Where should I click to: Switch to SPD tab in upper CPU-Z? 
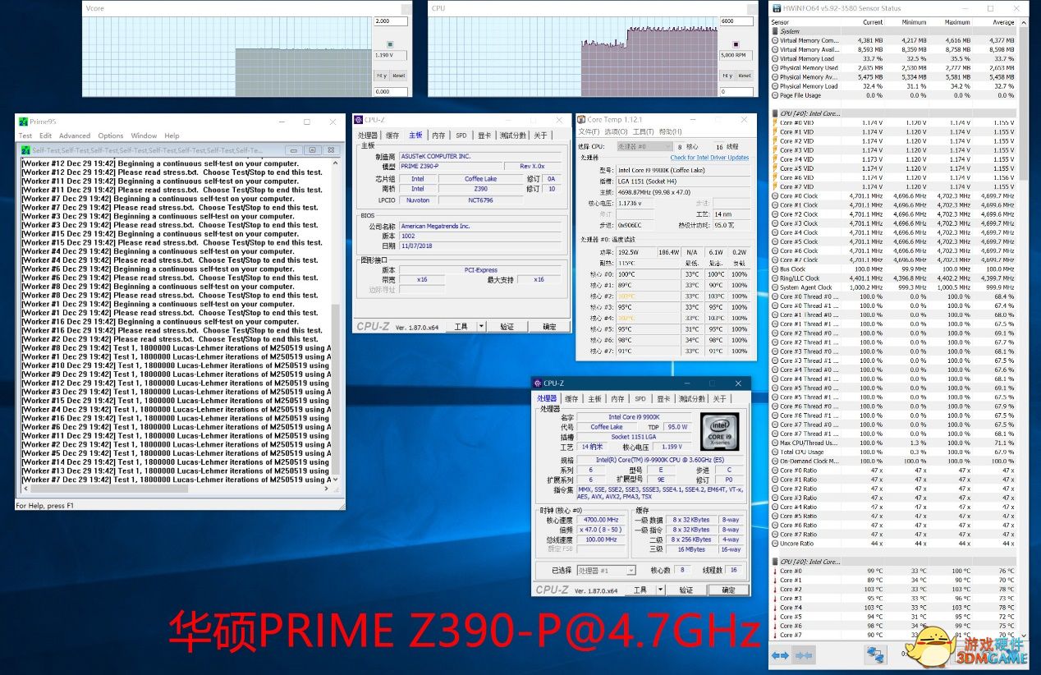click(x=461, y=135)
